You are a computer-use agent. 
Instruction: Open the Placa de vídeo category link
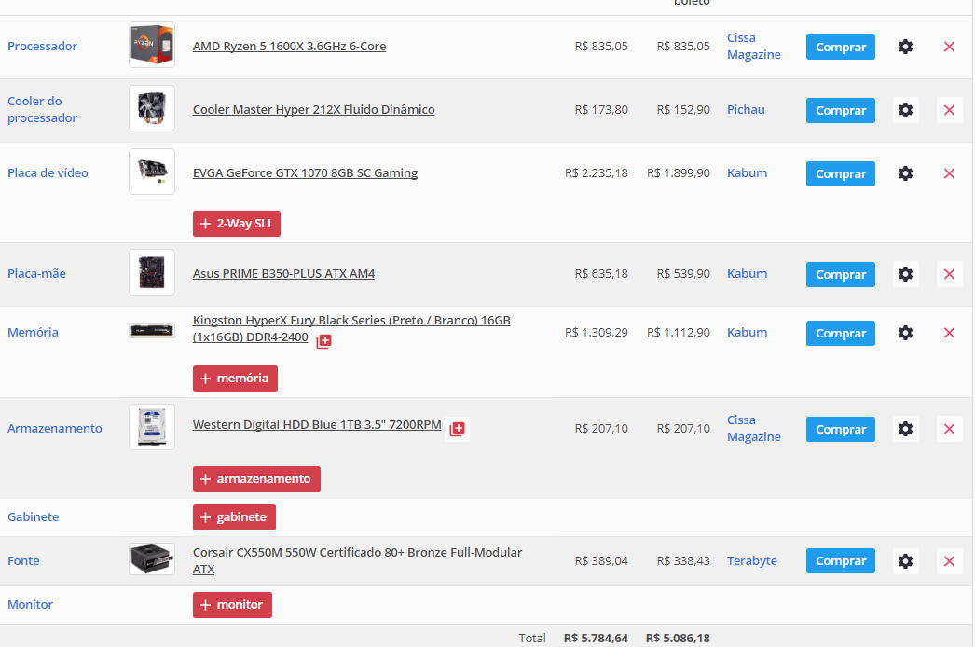(x=48, y=173)
